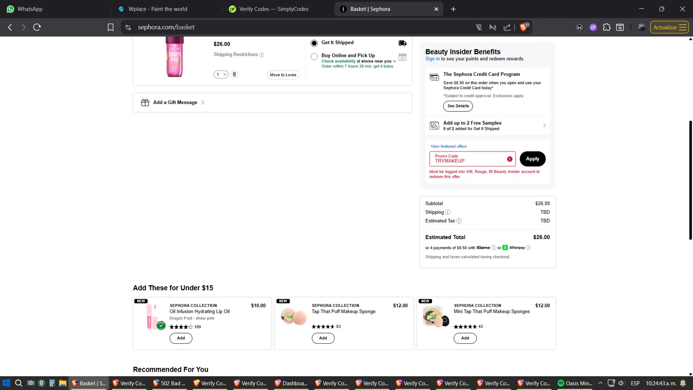Viewport: 693px width, 390px height.
Task: Click View featured offers link
Action: 449,146
